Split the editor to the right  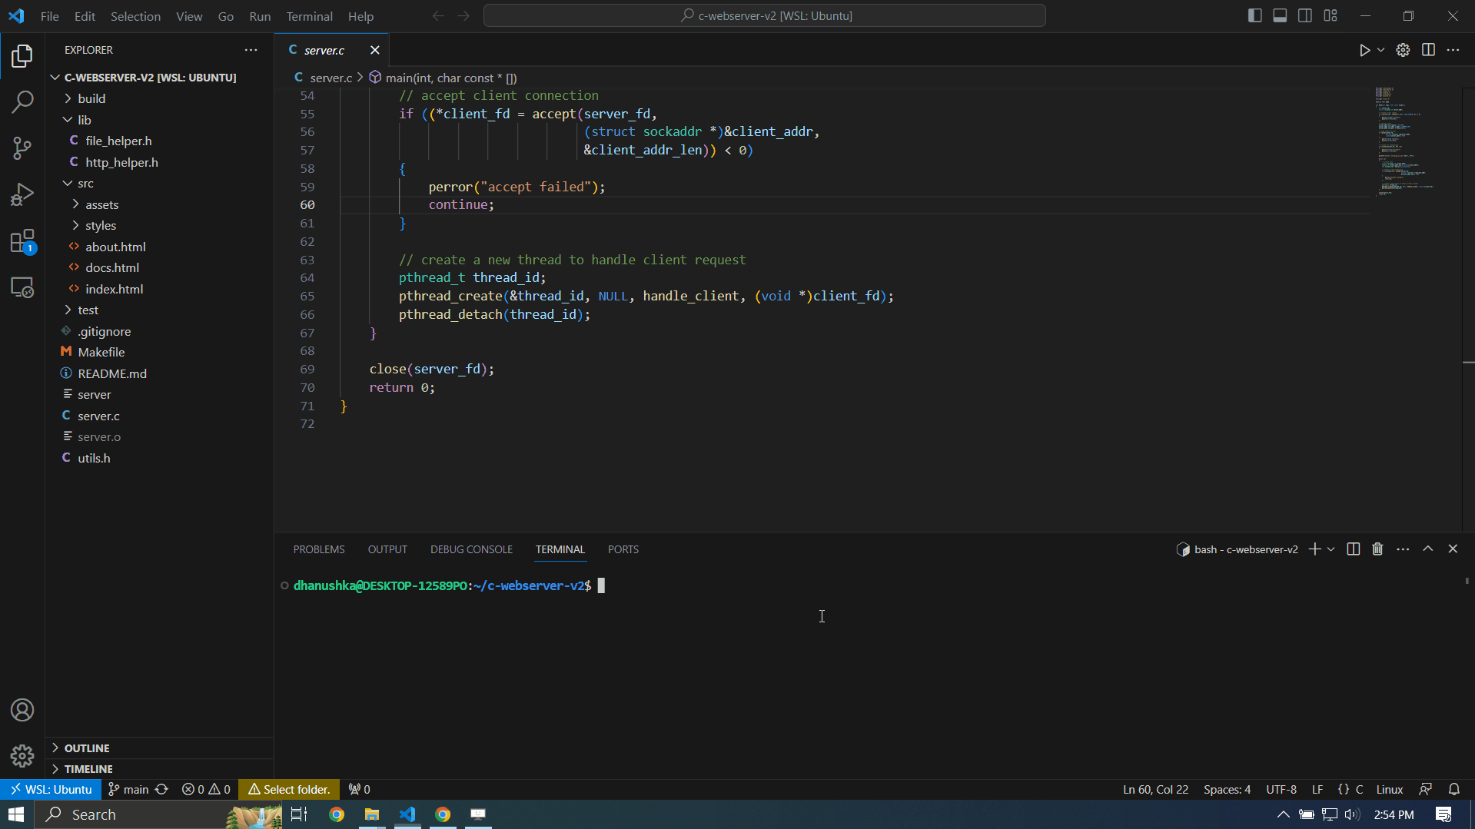1428,50
